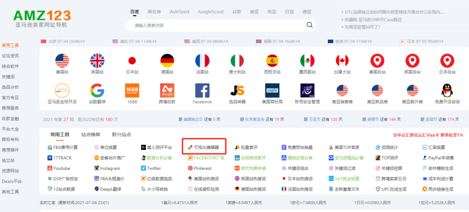The image size is (469, 212).
Task: Open the 汇率换算 tool link
Action: pyautogui.click(x=434, y=147)
